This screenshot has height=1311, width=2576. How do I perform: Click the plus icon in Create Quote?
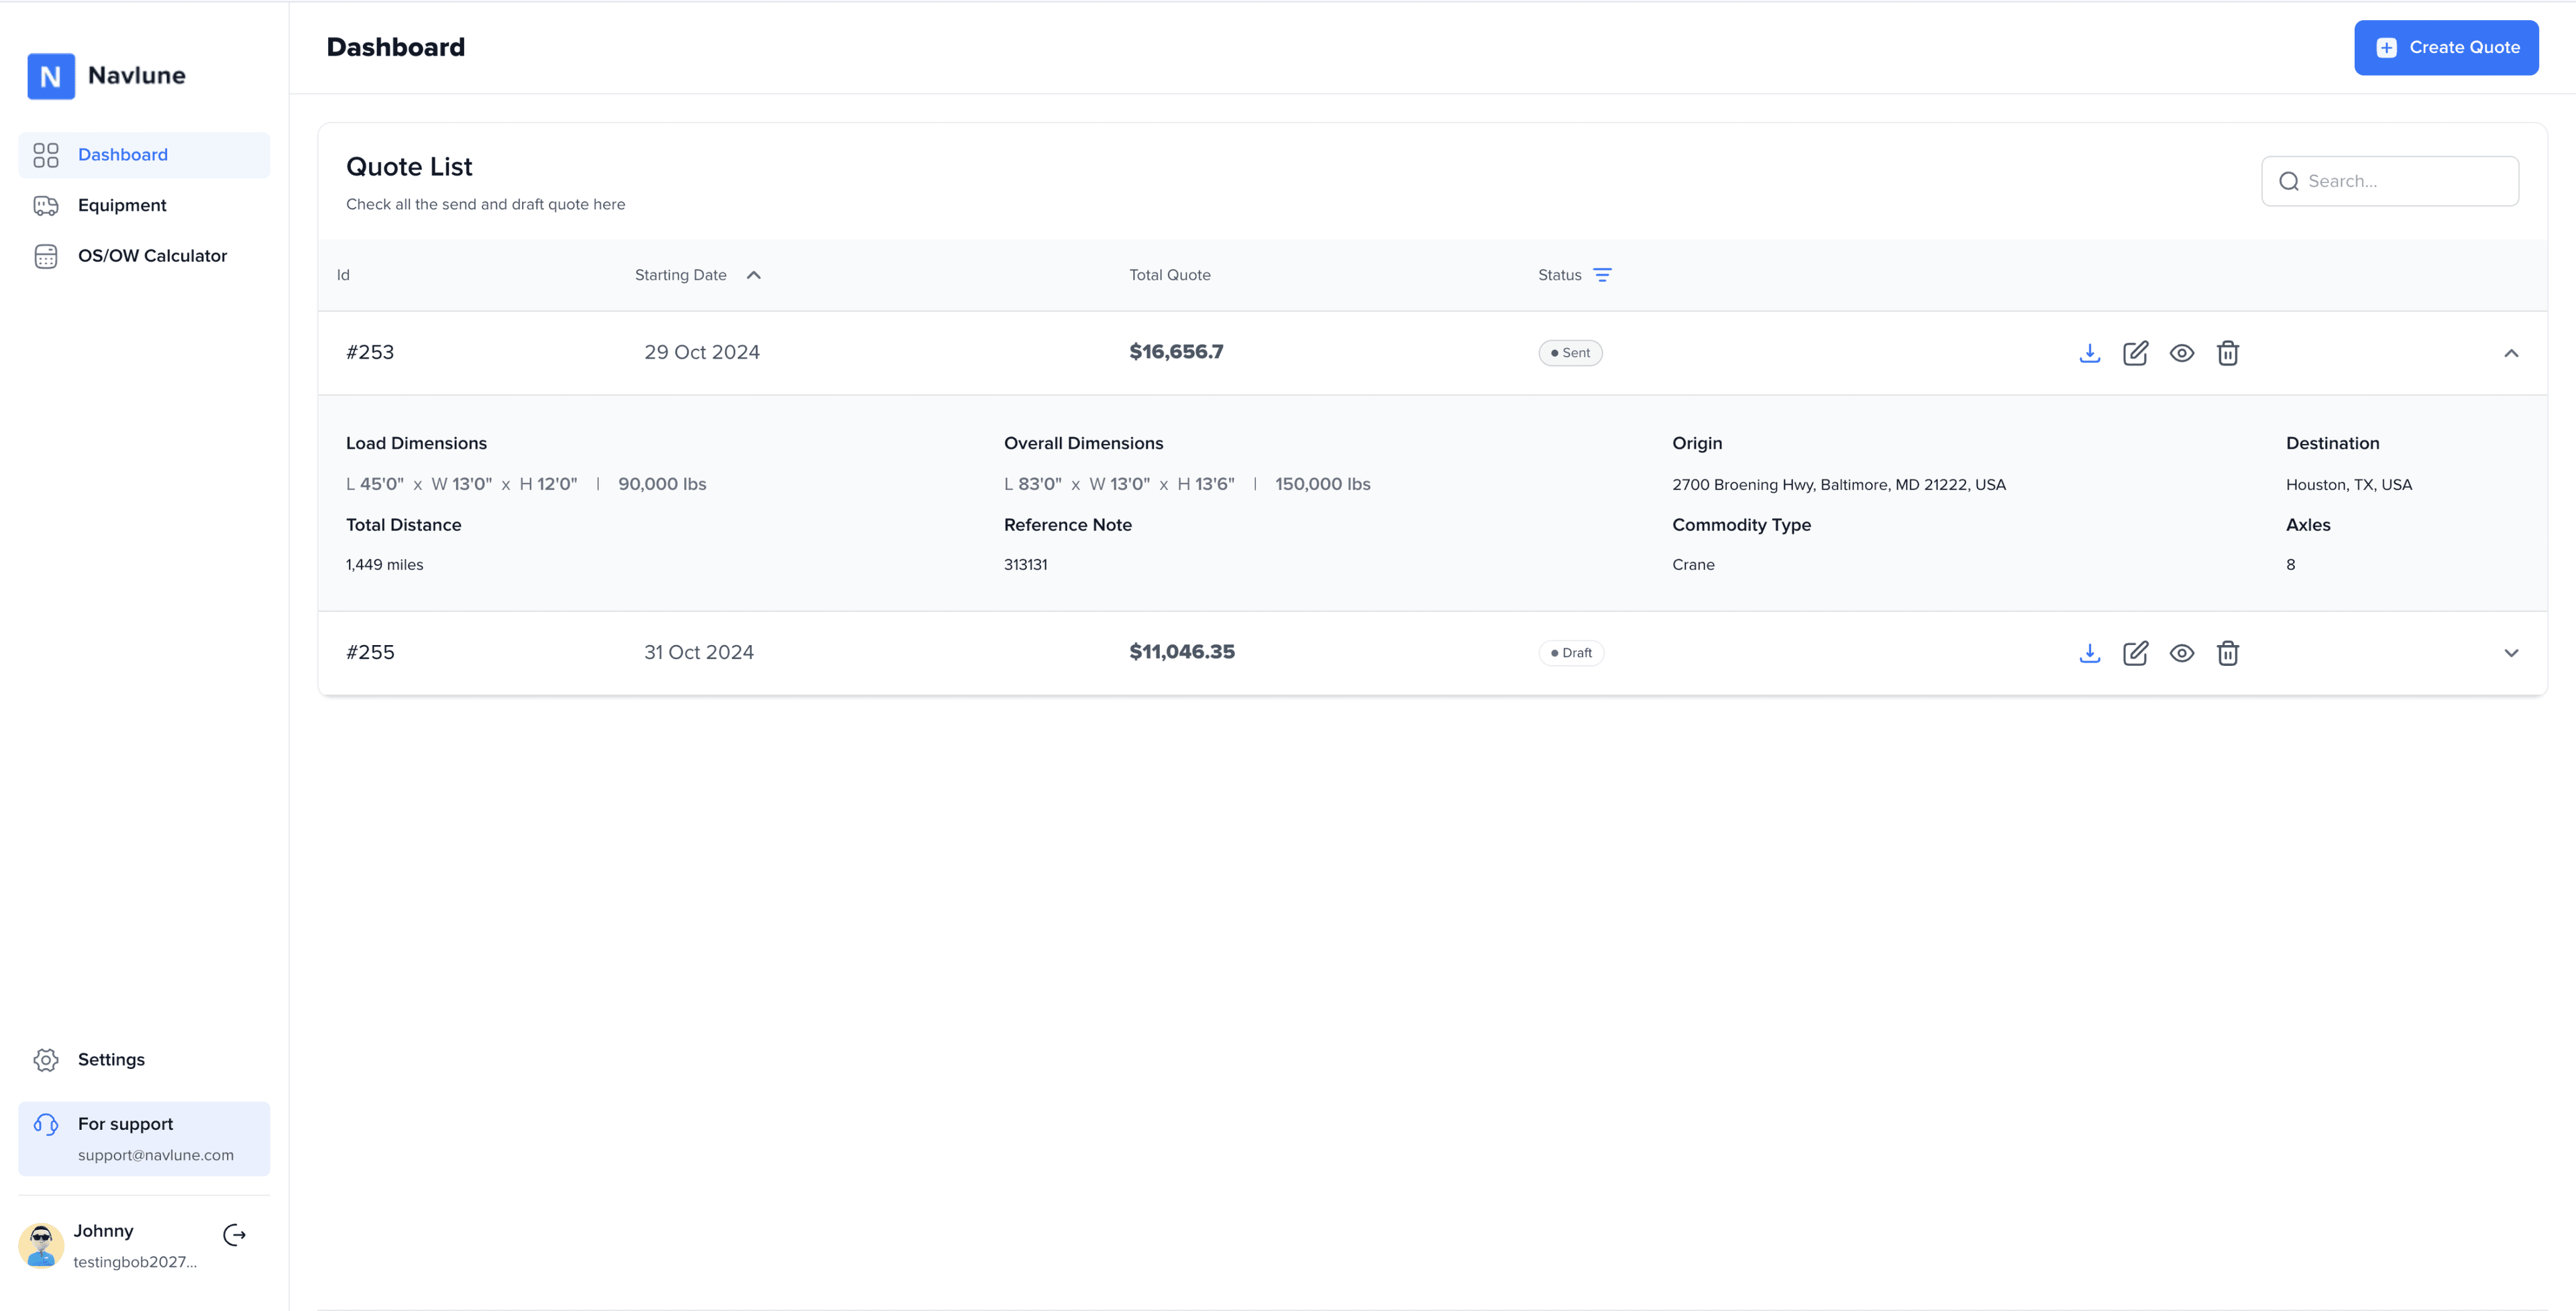2386,47
